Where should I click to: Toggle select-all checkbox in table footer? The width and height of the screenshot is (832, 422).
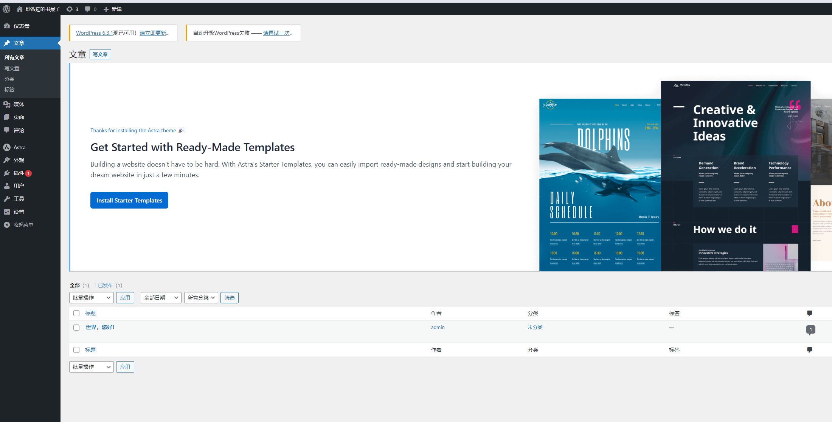76,350
